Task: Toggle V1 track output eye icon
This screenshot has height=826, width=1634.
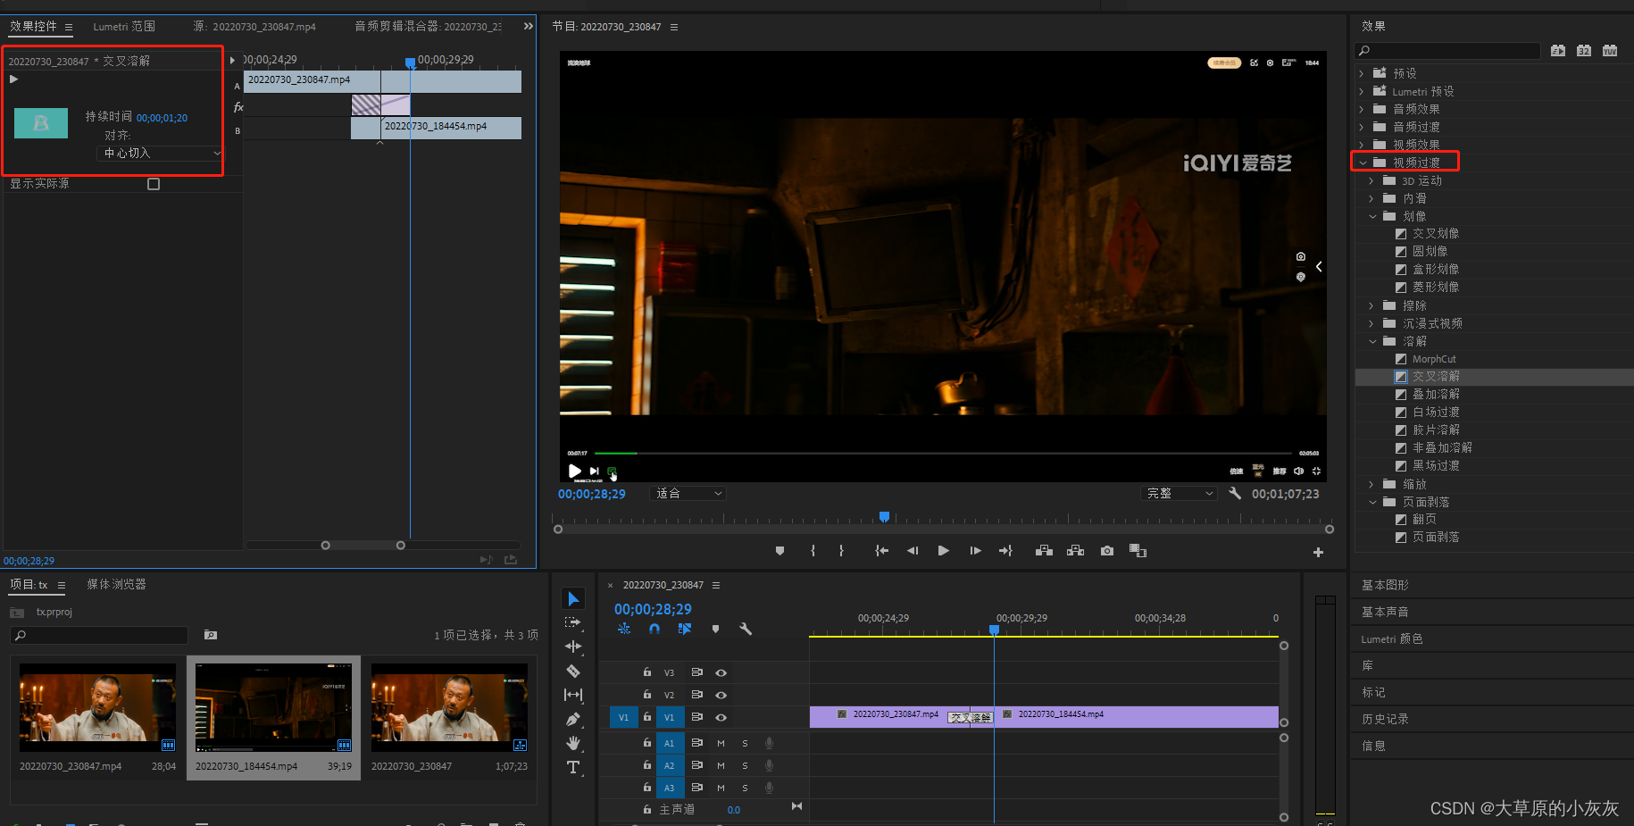Action: coord(721,717)
